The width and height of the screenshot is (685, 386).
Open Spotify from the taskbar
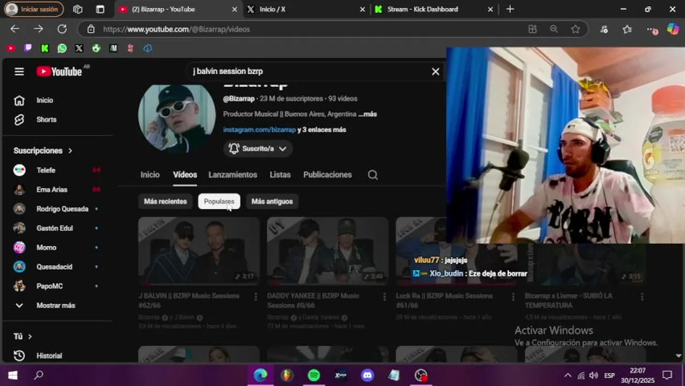click(314, 375)
